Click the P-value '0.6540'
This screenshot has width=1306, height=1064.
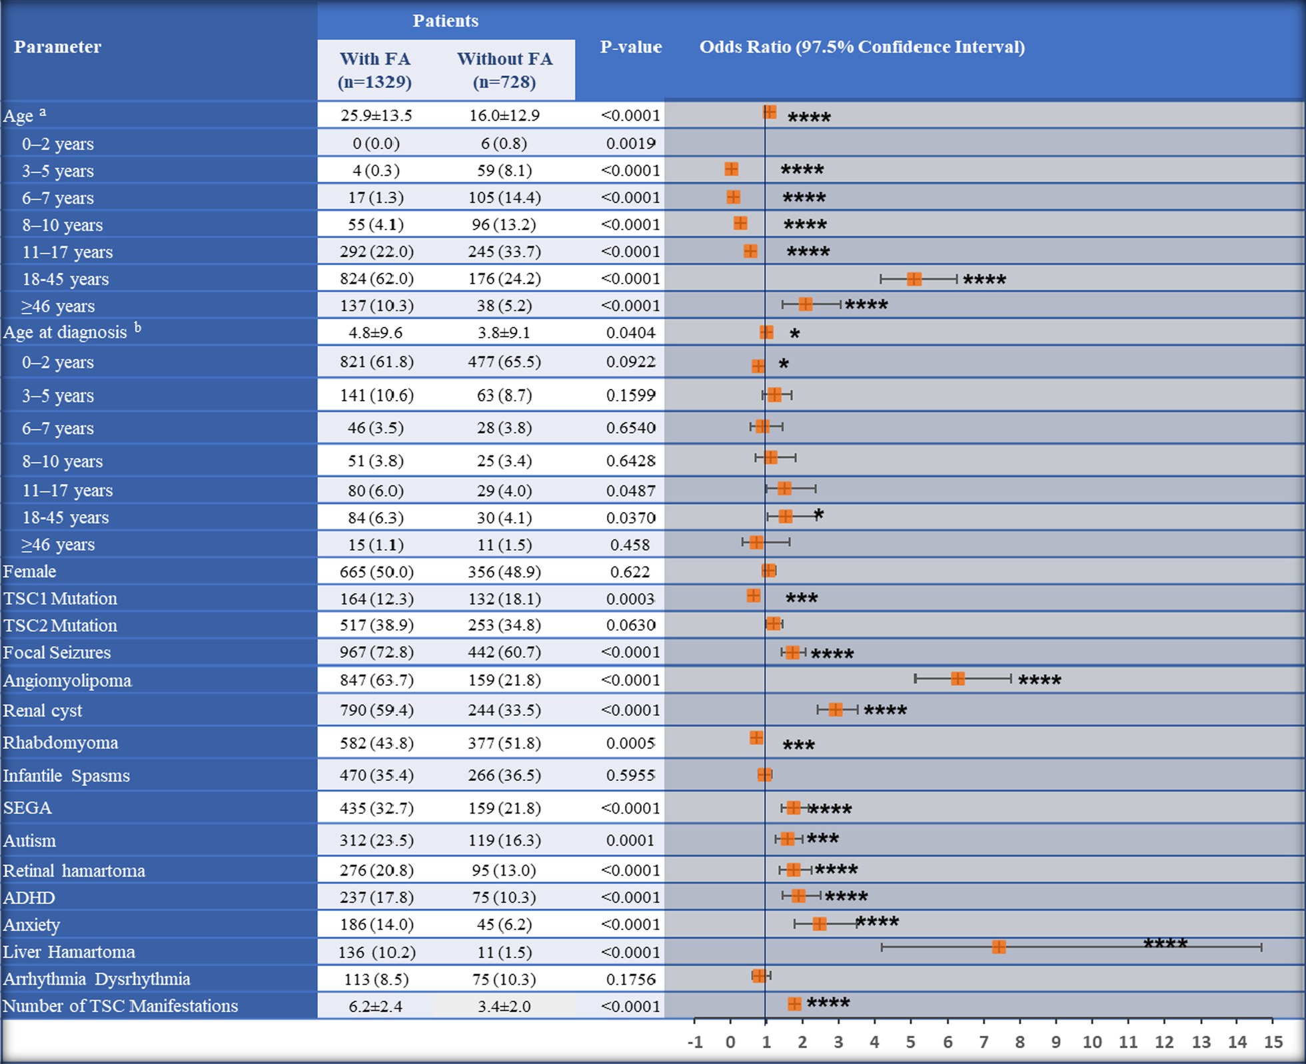pyautogui.click(x=630, y=427)
